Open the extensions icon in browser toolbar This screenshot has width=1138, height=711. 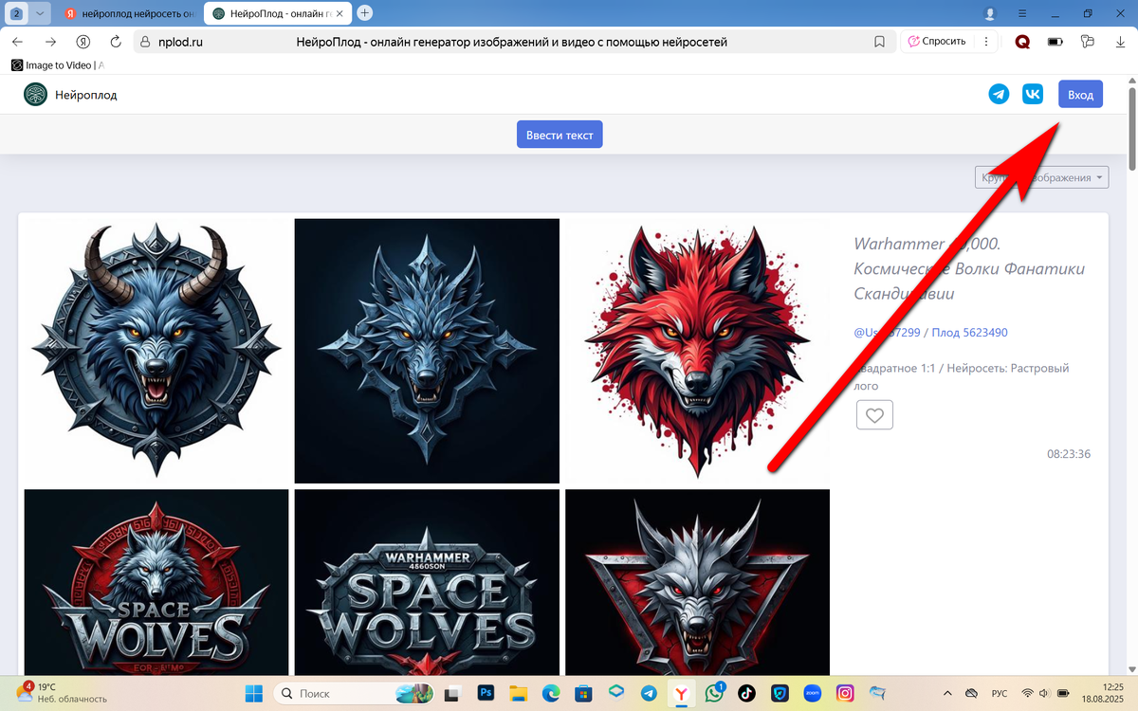point(1087,42)
